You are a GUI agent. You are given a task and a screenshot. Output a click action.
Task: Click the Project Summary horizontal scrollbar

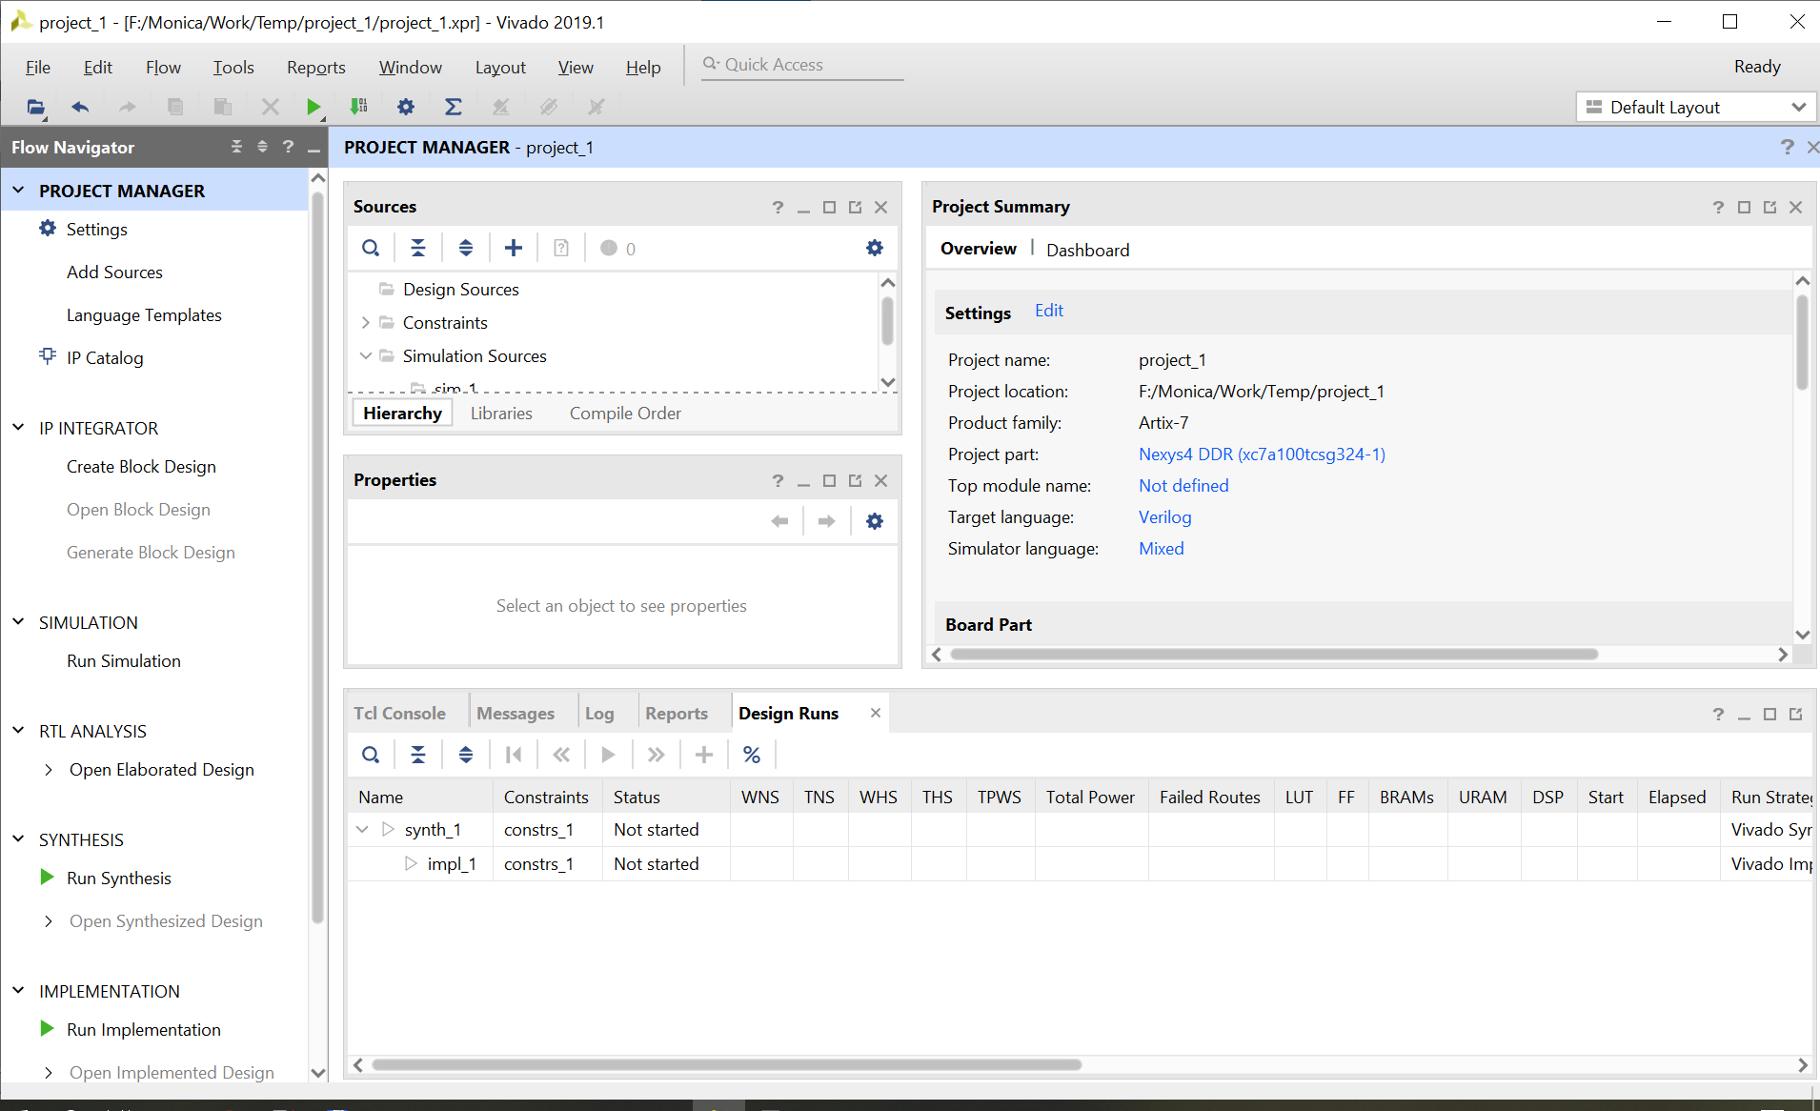click(x=1274, y=655)
